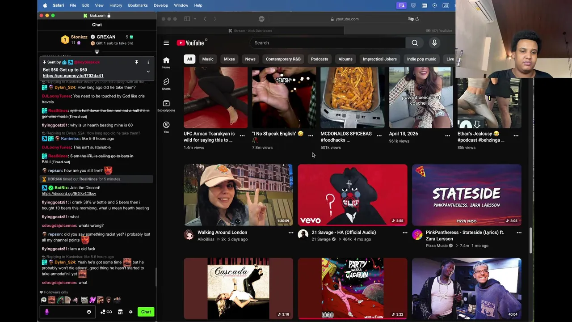
Task: Open 21 Savage - HA (Official Audio) title
Action: click(344, 233)
